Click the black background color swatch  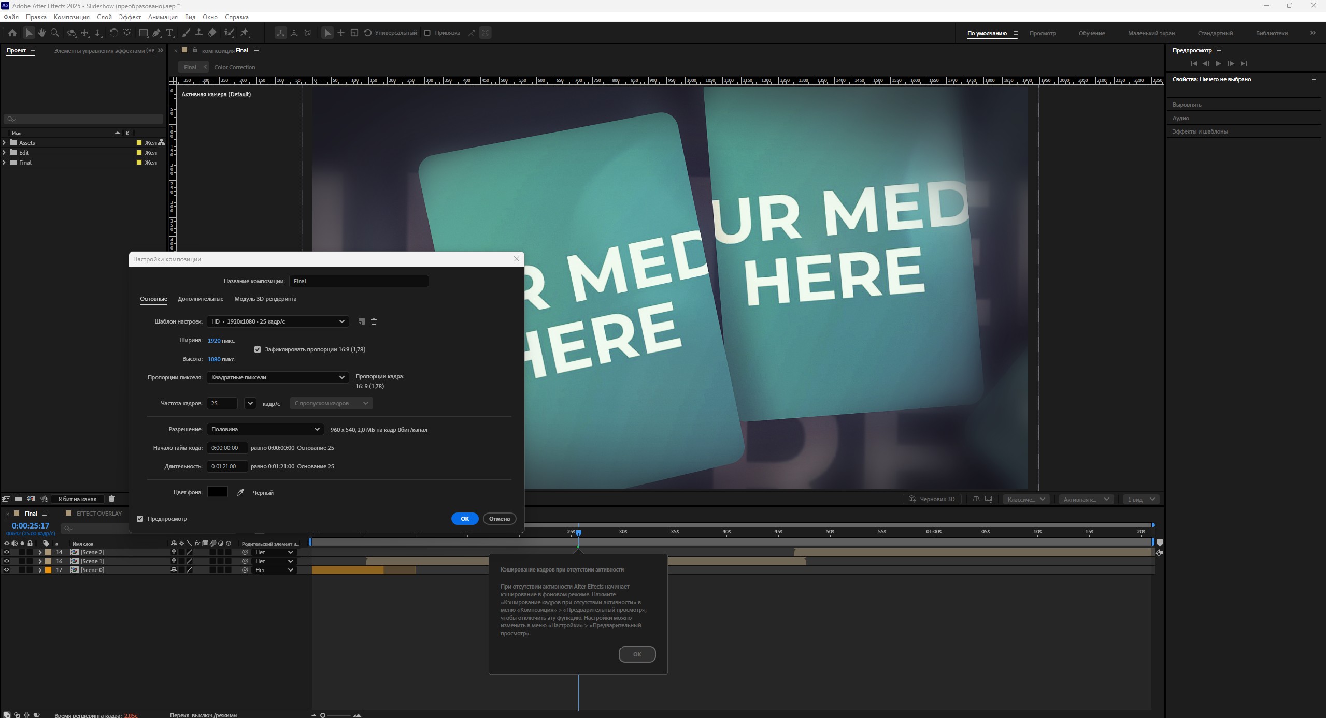(x=218, y=492)
